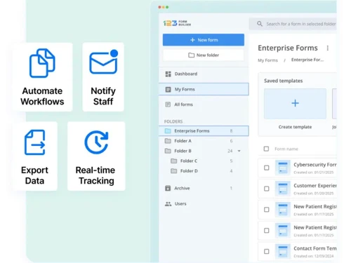Image resolution: width=351 pixels, height=263 pixels.
Task: Check the Cybersecurity Form checkbox
Action: click(266, 168)
